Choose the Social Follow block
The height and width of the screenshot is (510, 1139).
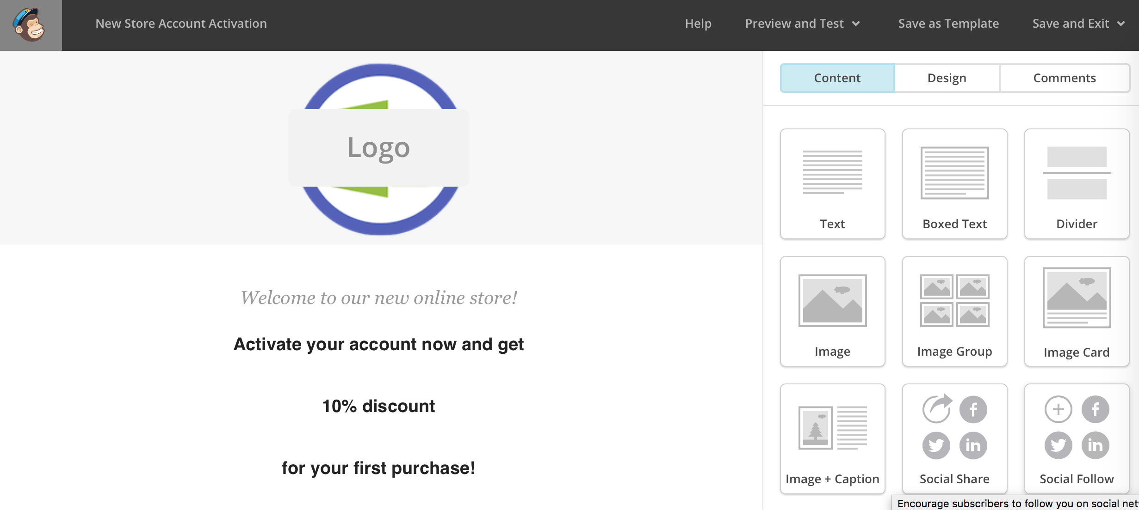(1077, 438)
